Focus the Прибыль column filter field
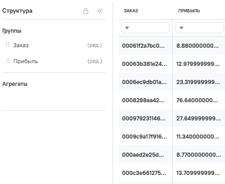This screenshot has height=184, width=225. tap(200, 28)
